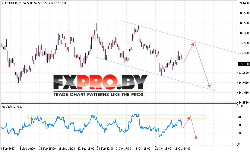
Task: Click the 3 Oct 17:00 time label
Action: coord(124,149)
